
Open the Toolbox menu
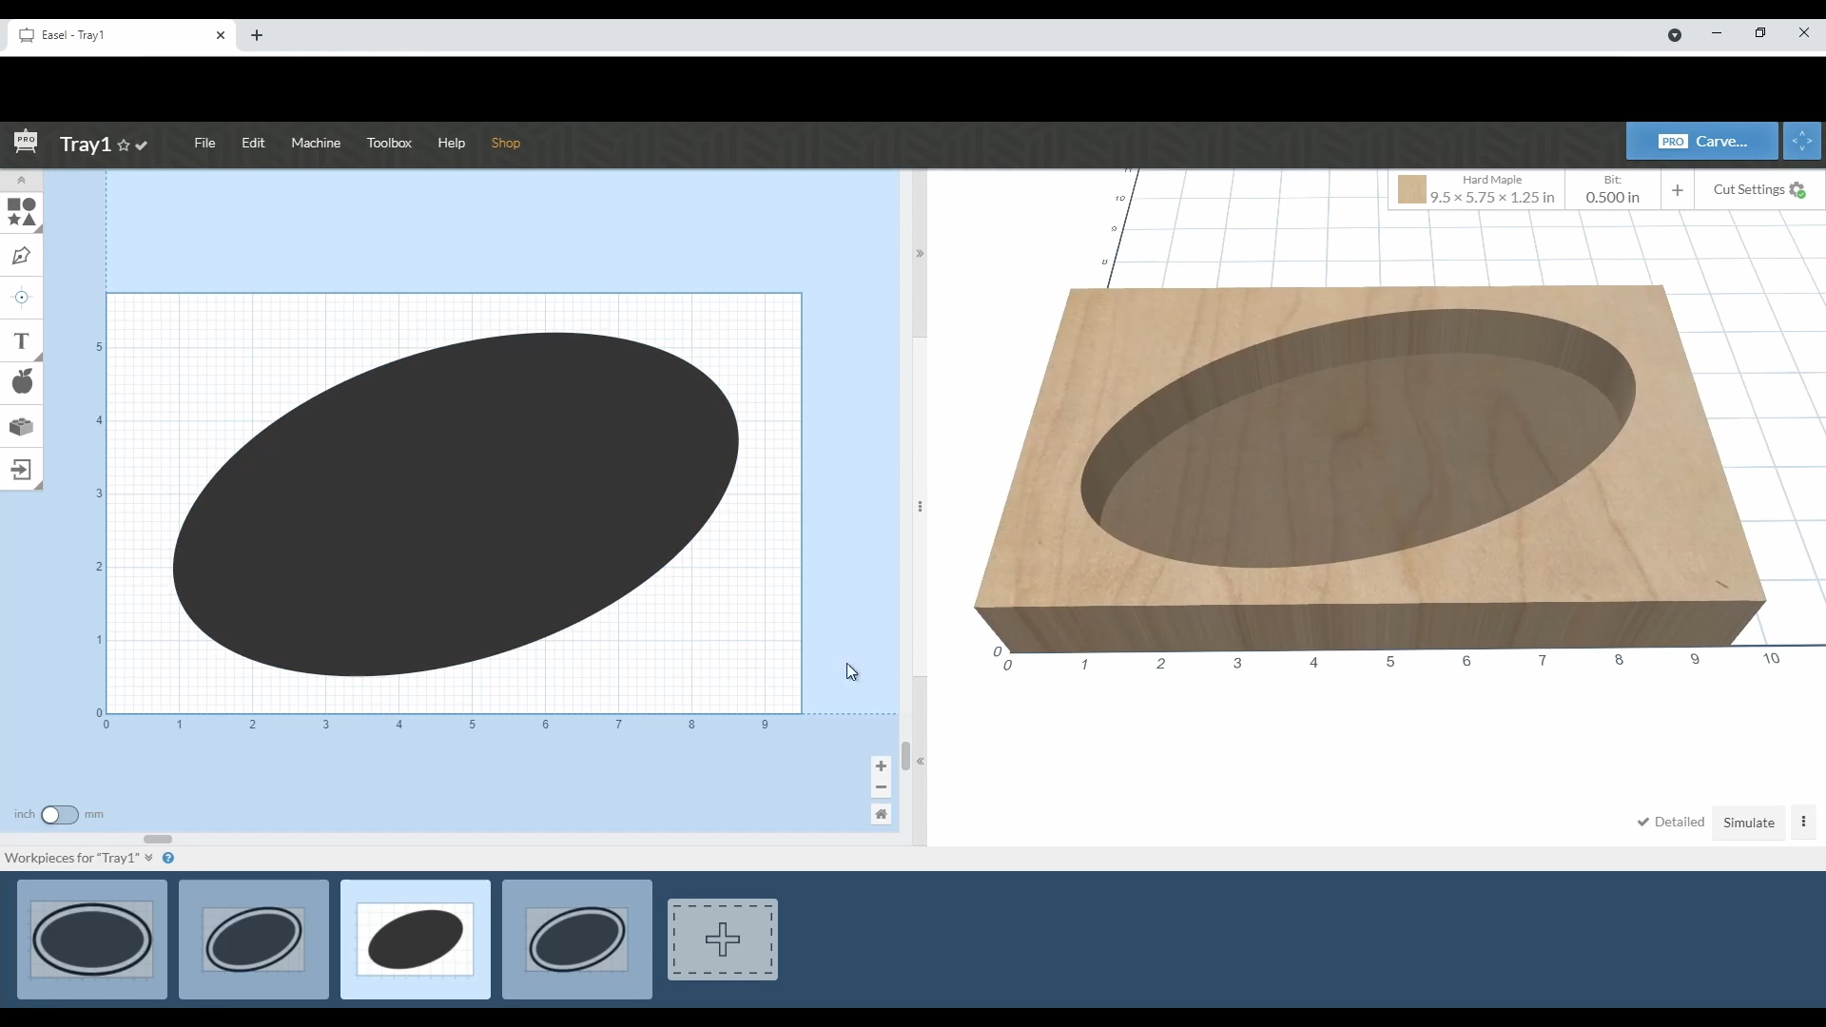click(389, 143)
